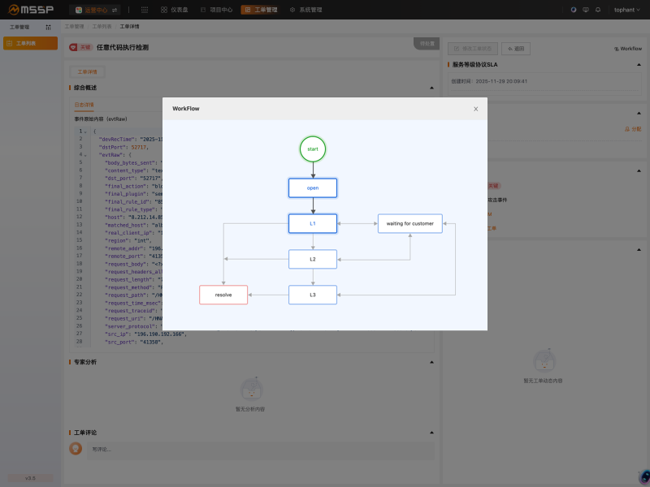The width and height of the screenshot is (650, 487).
Task: Click the resolve workflow node
Action: [223, 295]
